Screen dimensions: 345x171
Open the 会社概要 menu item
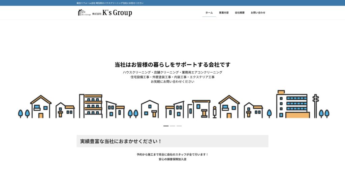[x=240, y=13]
